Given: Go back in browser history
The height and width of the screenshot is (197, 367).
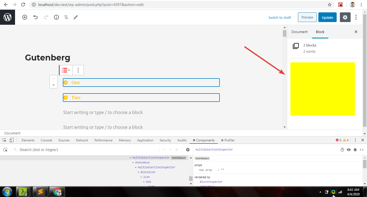Looking at the screenshot, I should [6, 5].
